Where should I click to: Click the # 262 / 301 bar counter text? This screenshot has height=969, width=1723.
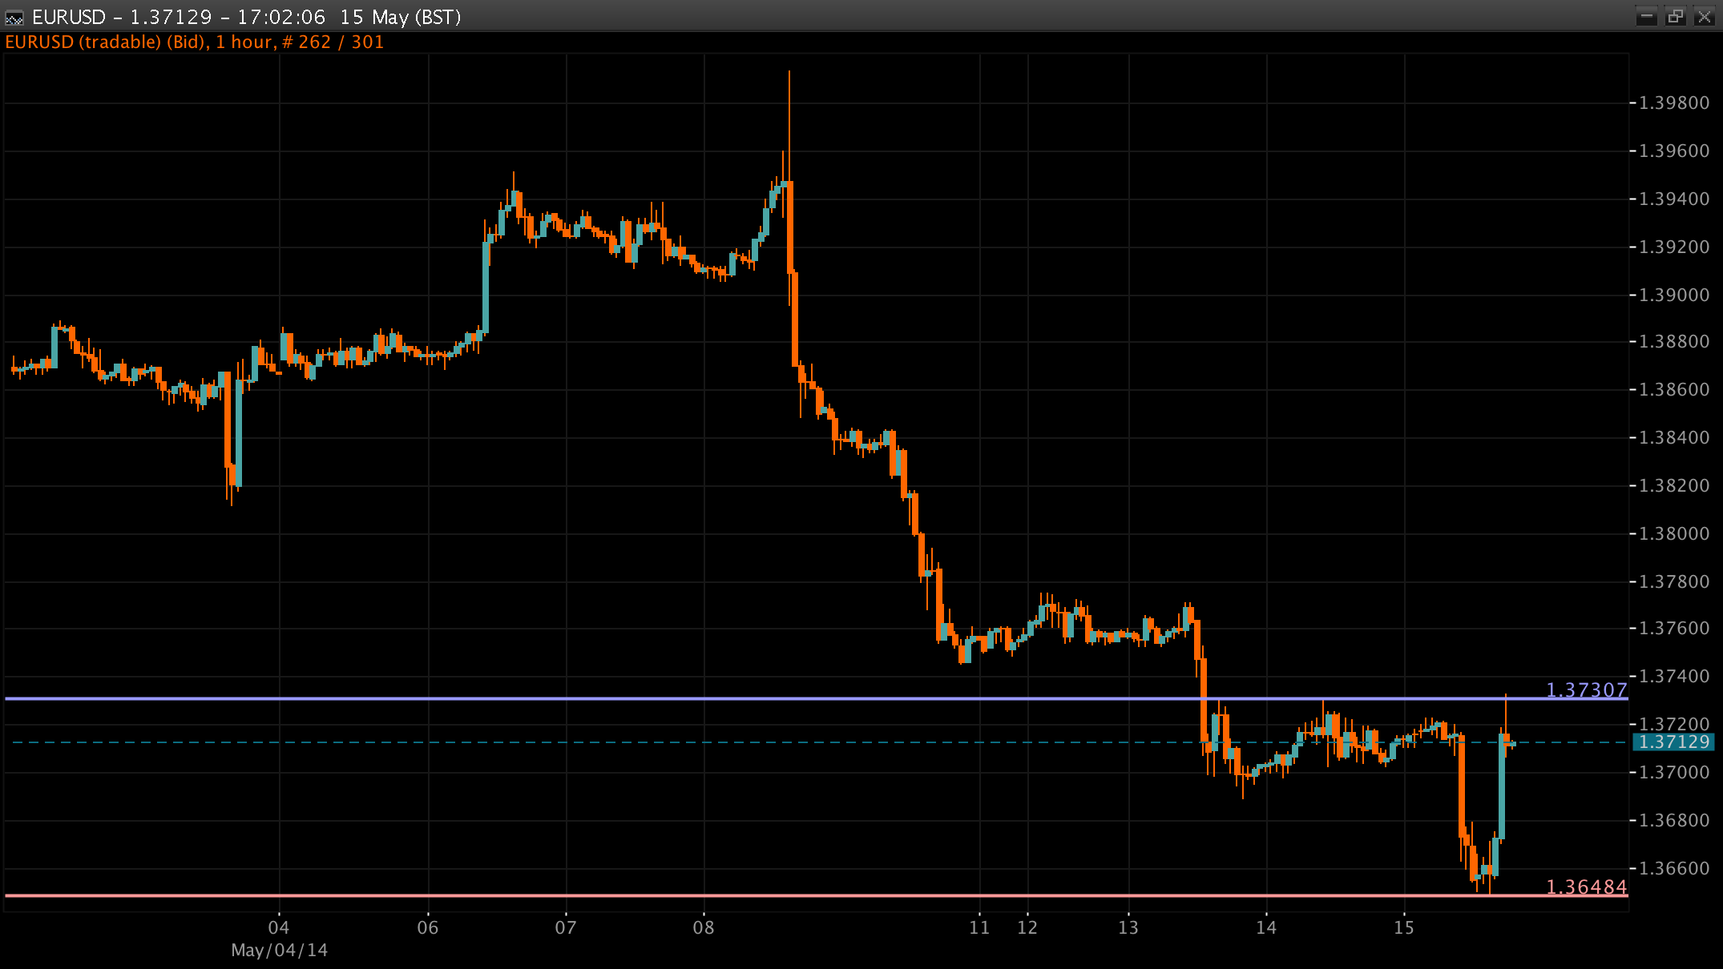pyautogui.click(x=335, y=42)
